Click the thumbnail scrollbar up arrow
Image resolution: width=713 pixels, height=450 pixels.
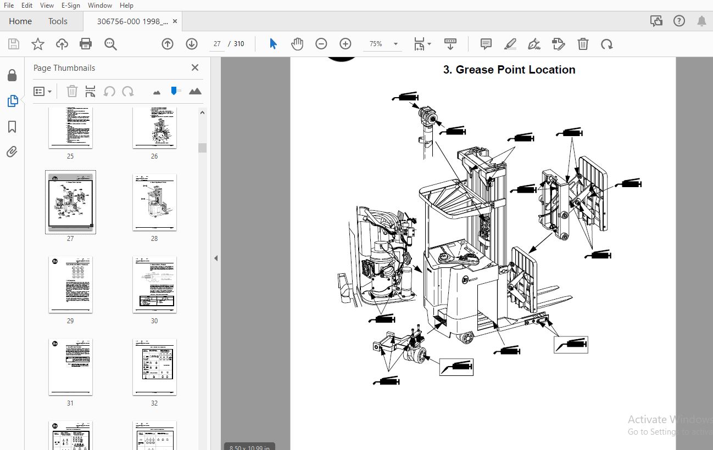(202, 113)
